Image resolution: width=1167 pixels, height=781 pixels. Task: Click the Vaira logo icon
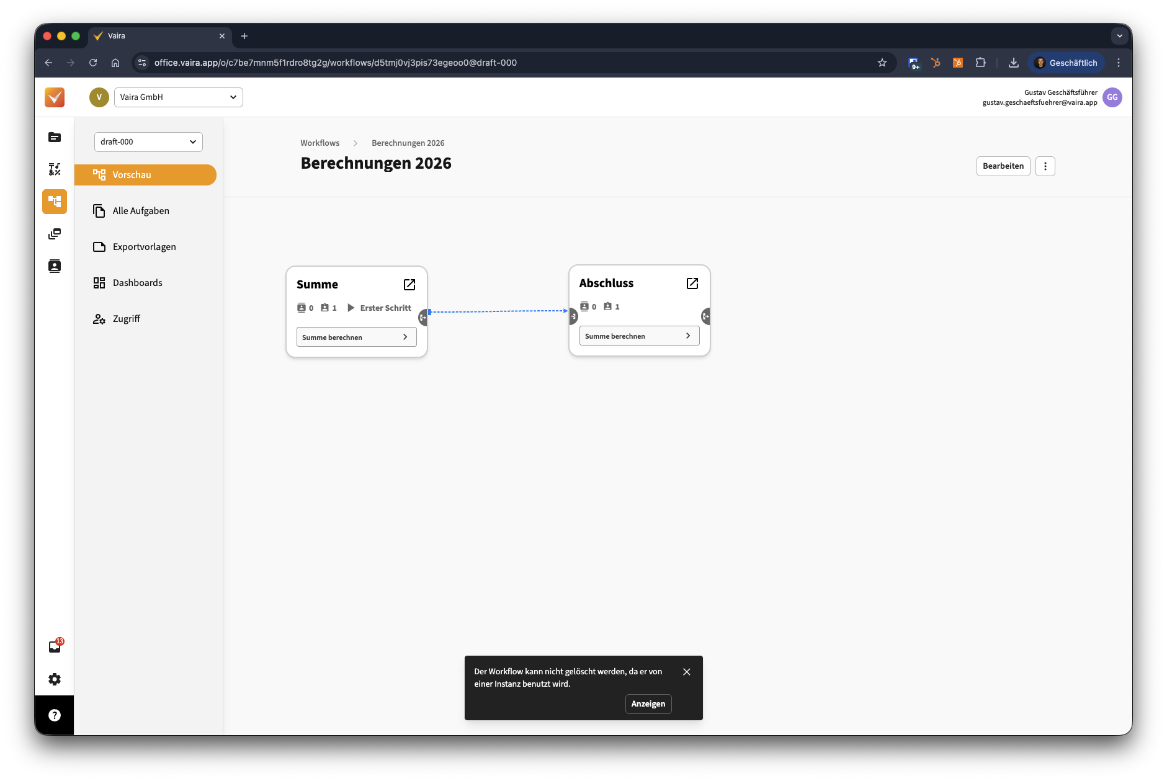(x=55, y=97)
